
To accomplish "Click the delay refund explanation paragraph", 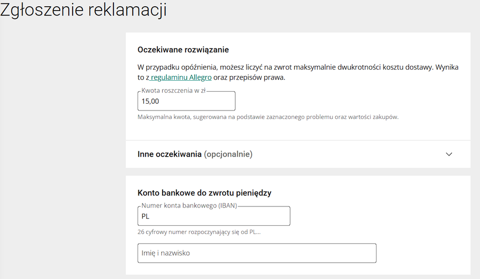I will pos(298,68).
